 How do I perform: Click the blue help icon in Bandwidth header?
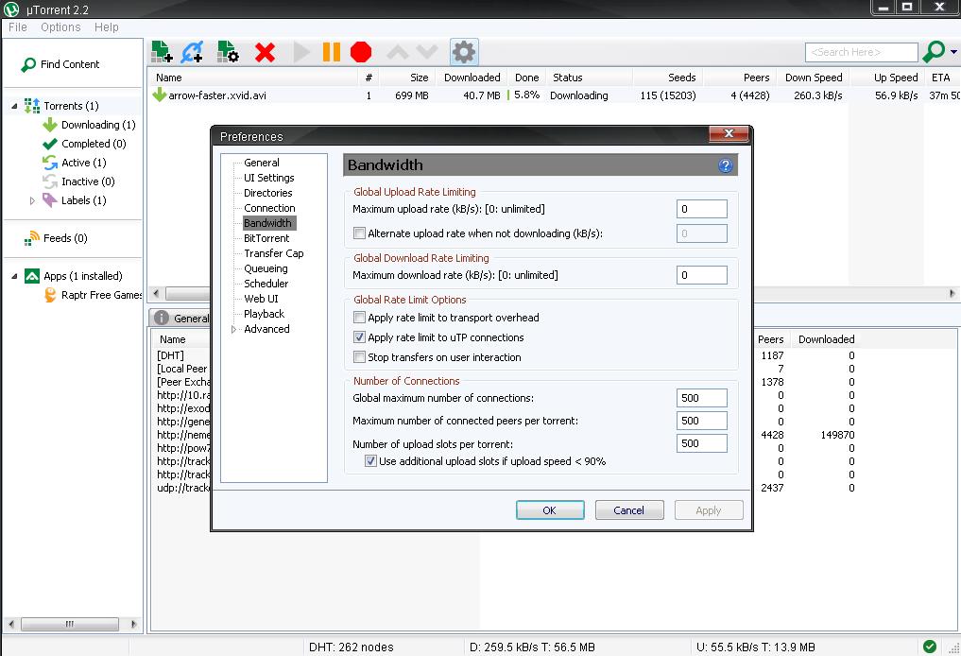tap(725, 165)
